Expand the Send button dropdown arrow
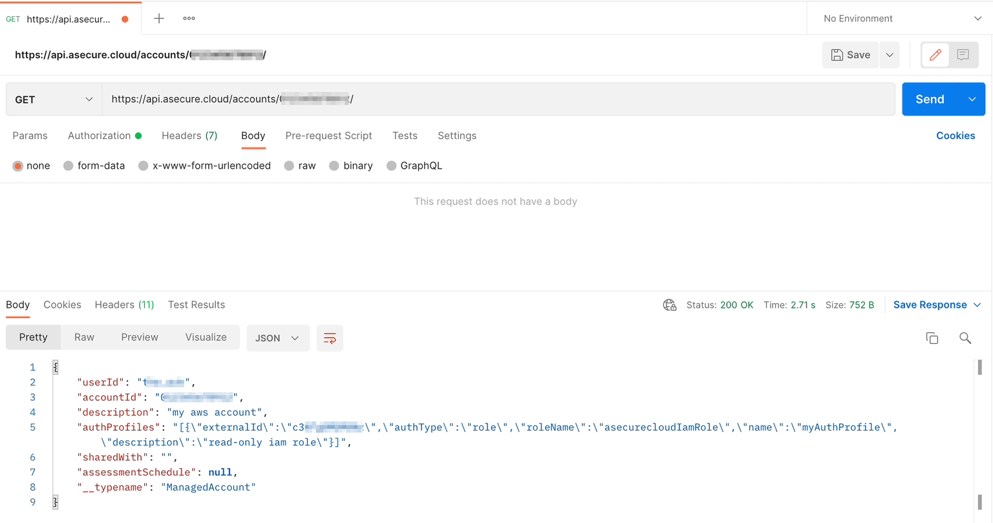This screenshot has height=523, width=993. [972, 99]
